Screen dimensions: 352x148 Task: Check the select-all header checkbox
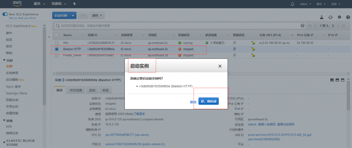[57, 35]
